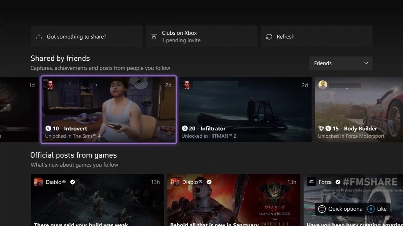Open the Clubs on Xbox shield icon

(x=154, y=37)
